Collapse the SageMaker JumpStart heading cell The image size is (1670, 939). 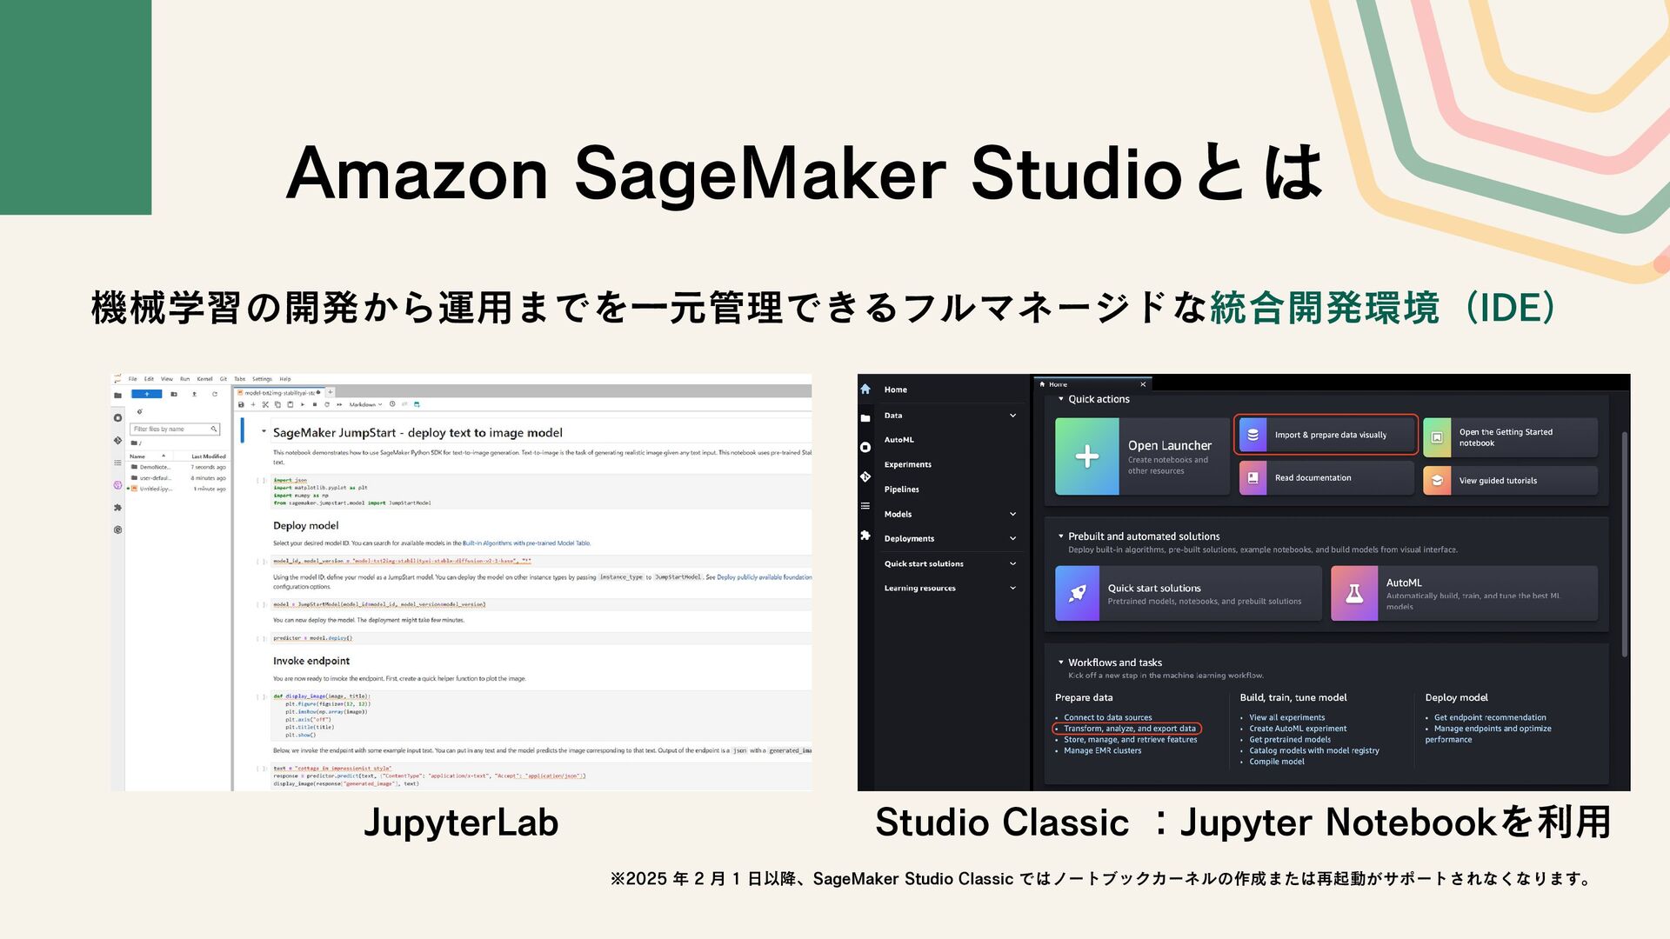264,431
